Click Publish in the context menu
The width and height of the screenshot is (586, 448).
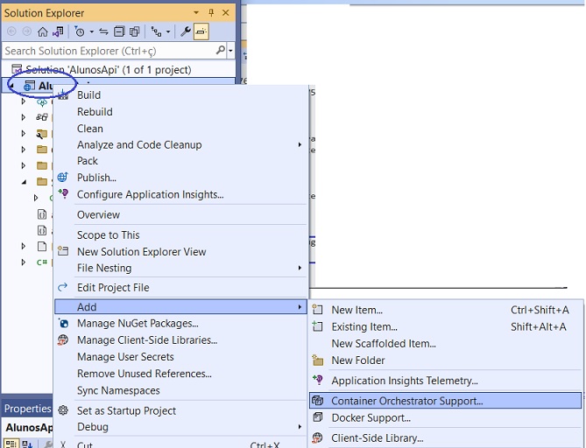click(x=96, y=178)
